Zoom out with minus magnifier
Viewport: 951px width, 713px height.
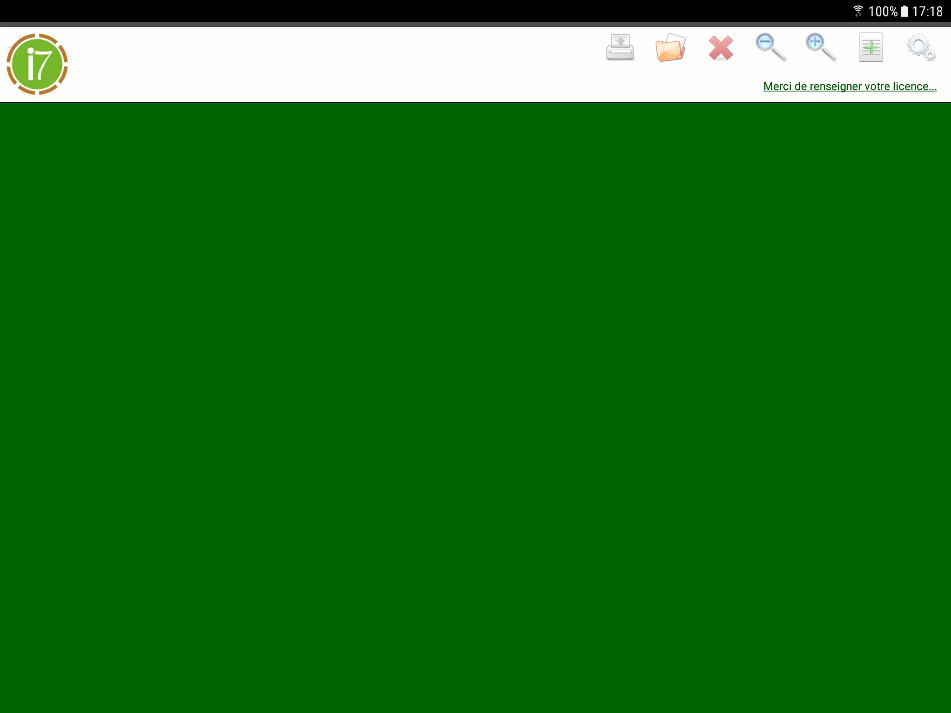771,47
